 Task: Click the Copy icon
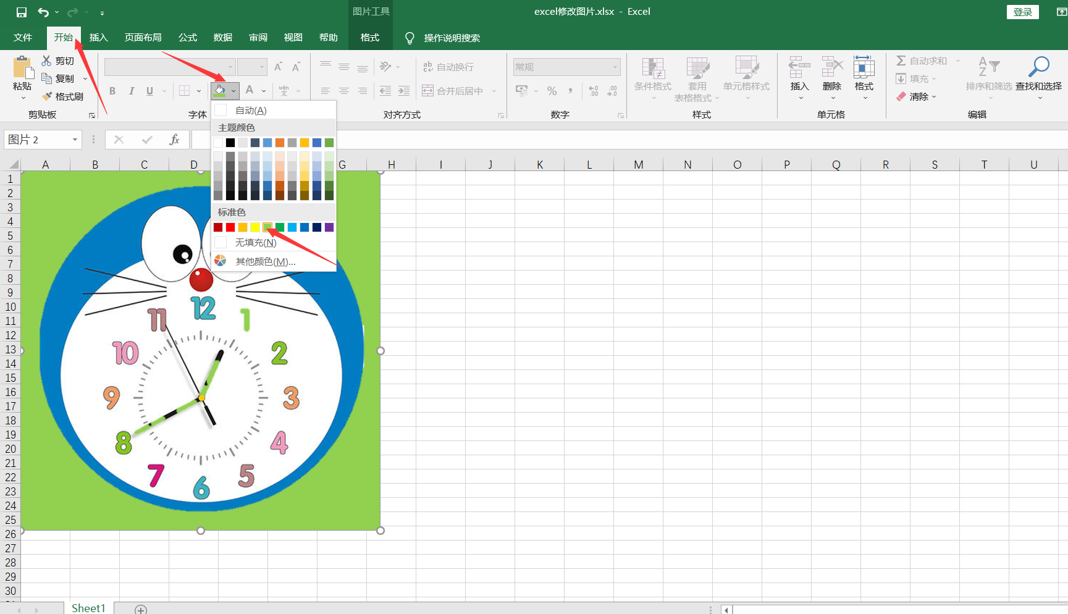(x=46, y=78)
